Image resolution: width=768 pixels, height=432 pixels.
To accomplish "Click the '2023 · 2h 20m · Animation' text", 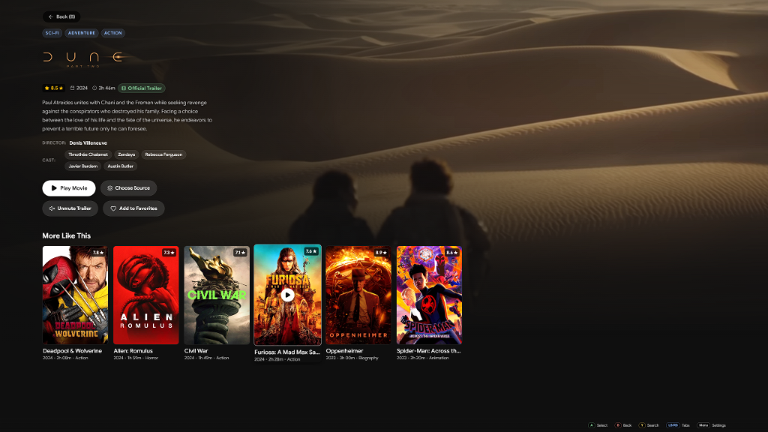I will coord(423,358).
